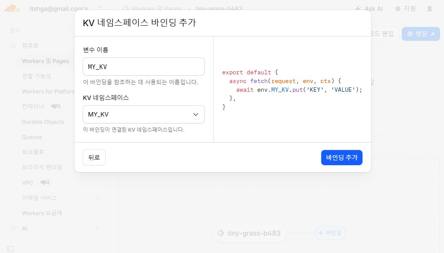Click the Ask AI sparkle icon

tap(359, 8)
